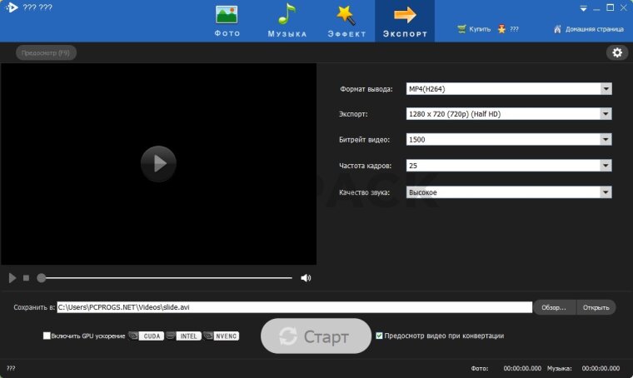Switch to the Музыка tab
Image resolution: width=633 pixels, height=378 pixels.
(287, 21)
